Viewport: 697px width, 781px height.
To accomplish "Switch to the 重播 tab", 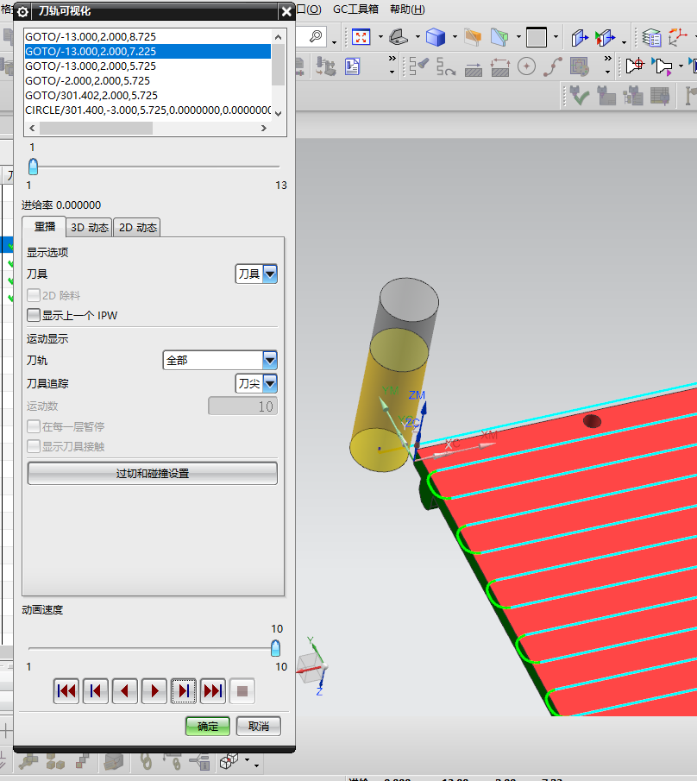I will pos(44,227).
